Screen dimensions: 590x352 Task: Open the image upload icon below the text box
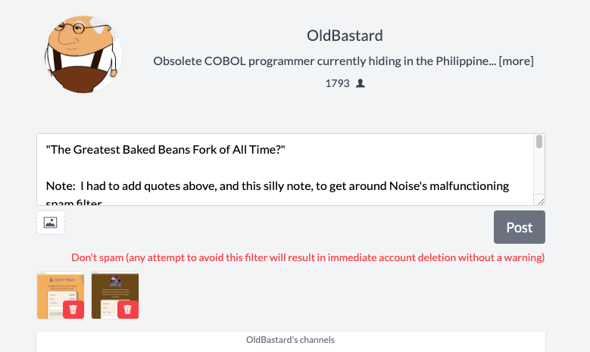(51, 223)
